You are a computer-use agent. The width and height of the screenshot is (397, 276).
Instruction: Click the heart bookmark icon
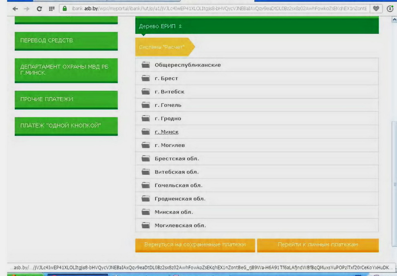pos(376,8)
